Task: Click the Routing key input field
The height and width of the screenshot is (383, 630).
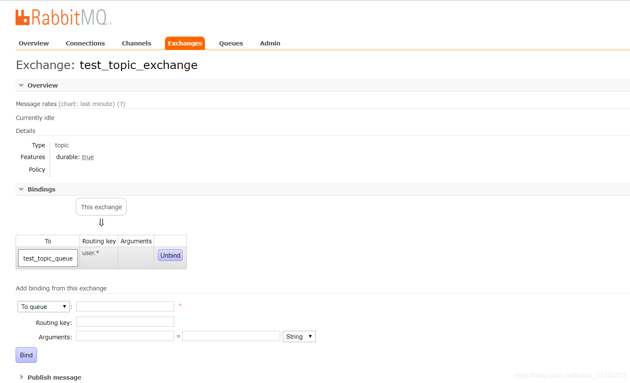Action: coord(125,322)
